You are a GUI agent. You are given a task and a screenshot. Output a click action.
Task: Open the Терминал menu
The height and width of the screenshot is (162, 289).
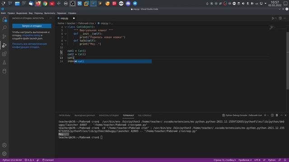61,13
